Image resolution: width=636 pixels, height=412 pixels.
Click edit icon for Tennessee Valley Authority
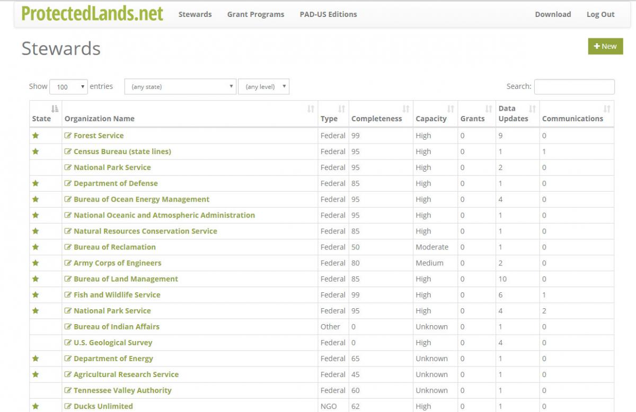(x=68, y=390)
